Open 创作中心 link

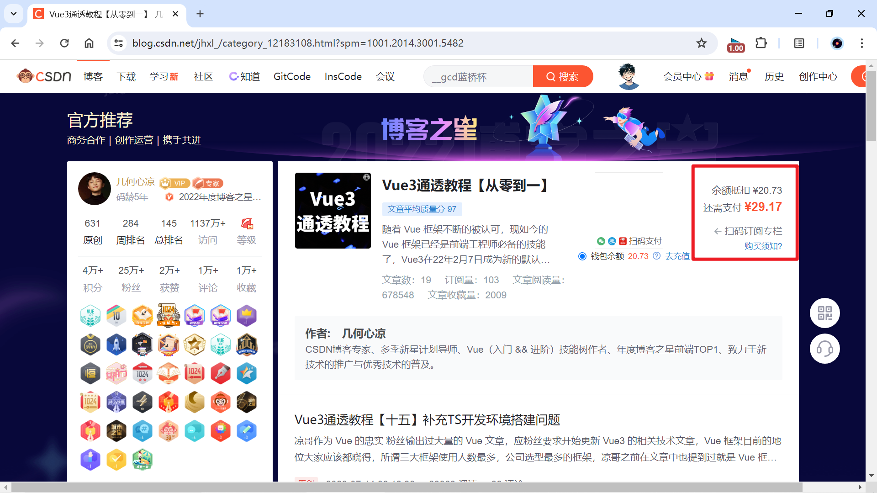click(x=818, y=77)
